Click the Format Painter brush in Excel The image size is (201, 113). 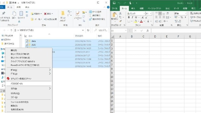click(x=120, y=21)
